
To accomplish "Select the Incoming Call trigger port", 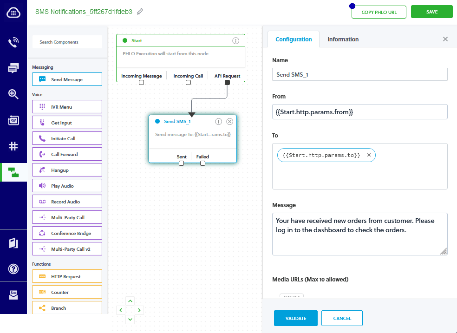I will click(188, 82).
